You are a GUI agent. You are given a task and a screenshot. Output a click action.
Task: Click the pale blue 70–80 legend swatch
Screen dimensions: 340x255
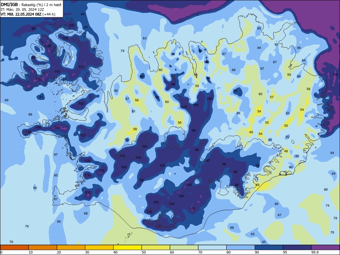212,248
